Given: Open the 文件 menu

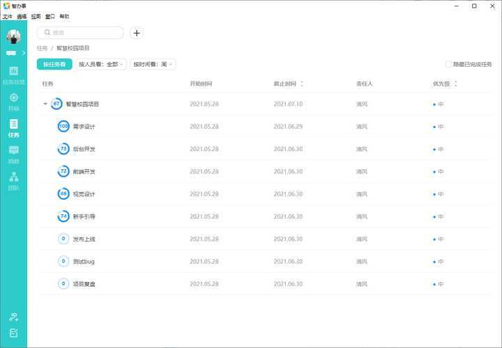Looking at the screenshot, I should click(8, 16).
